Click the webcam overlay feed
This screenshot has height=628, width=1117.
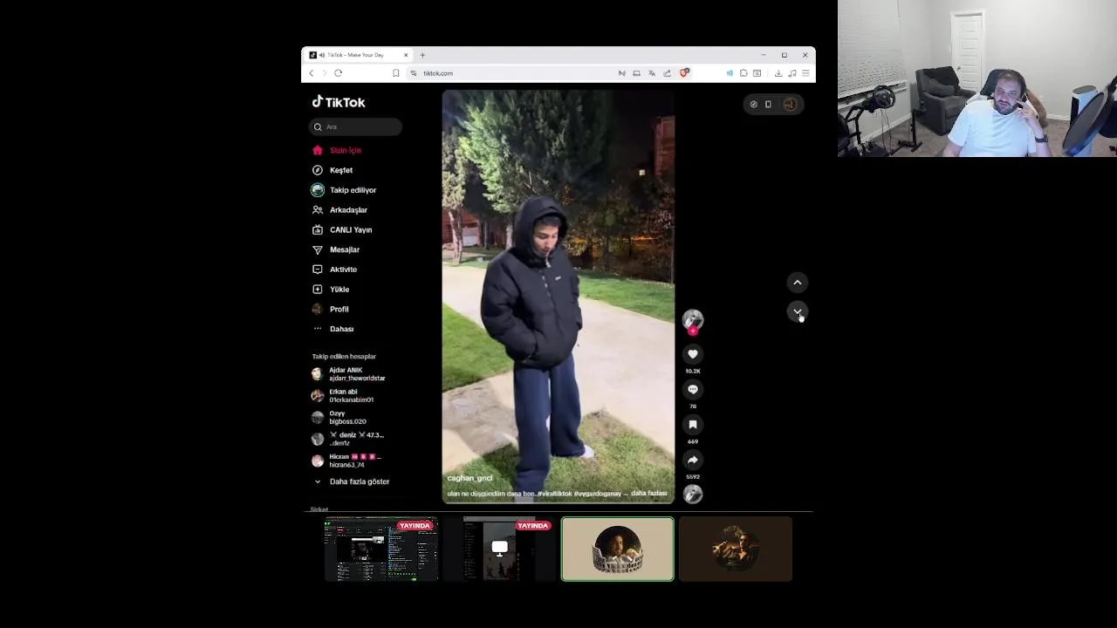977,78
